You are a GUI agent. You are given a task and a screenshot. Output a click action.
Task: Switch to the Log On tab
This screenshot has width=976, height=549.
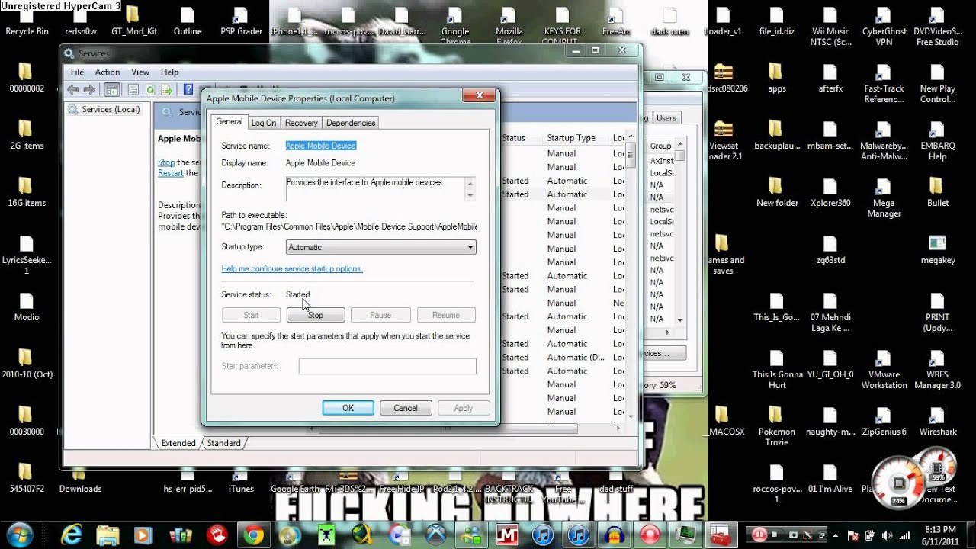(x=264, y=123)
